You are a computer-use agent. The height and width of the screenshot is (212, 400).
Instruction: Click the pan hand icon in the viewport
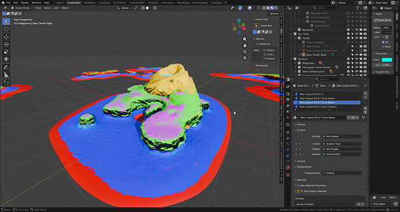coord(245,45)
